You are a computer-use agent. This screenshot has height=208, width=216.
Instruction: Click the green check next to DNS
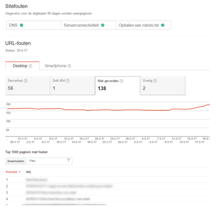22,25
